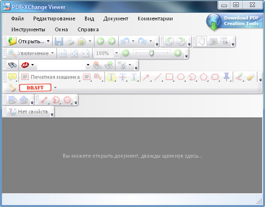Open the Справка menu
This screenshot has width=265, height=207.
pyautogui.click(x=88, y=29)
